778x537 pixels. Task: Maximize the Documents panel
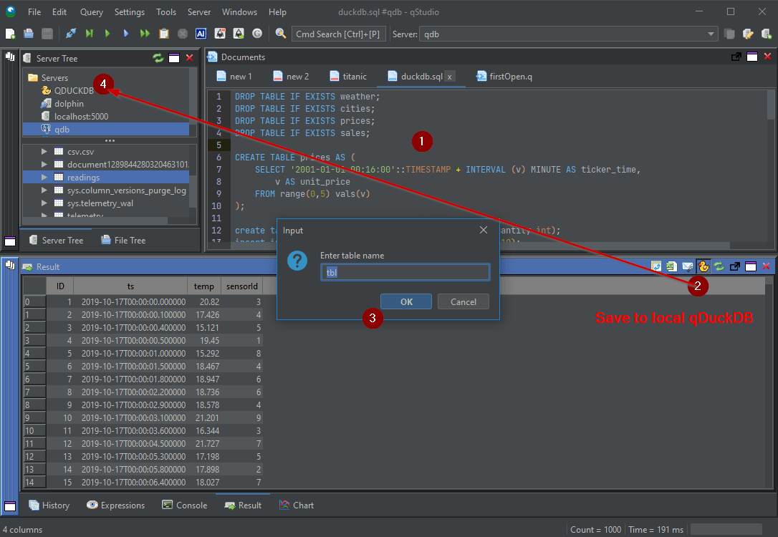(x=752, y=57)
